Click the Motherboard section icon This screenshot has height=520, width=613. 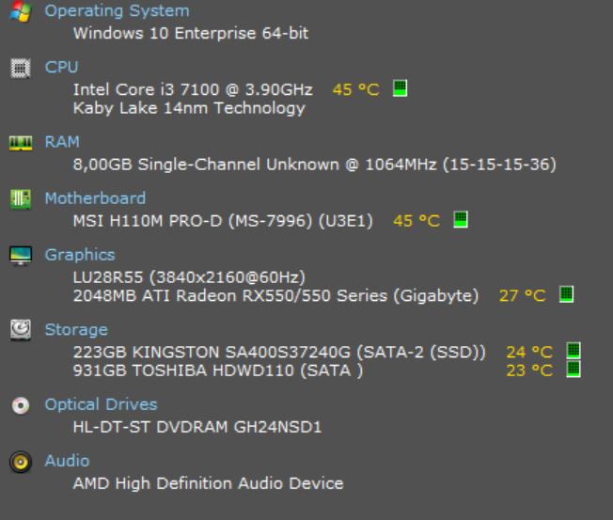(18, 198)
